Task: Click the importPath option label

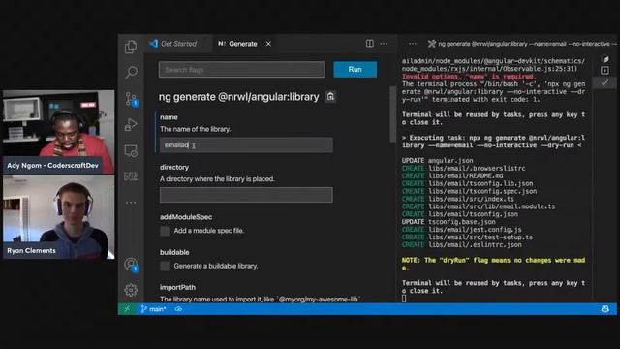Action: 177,287
